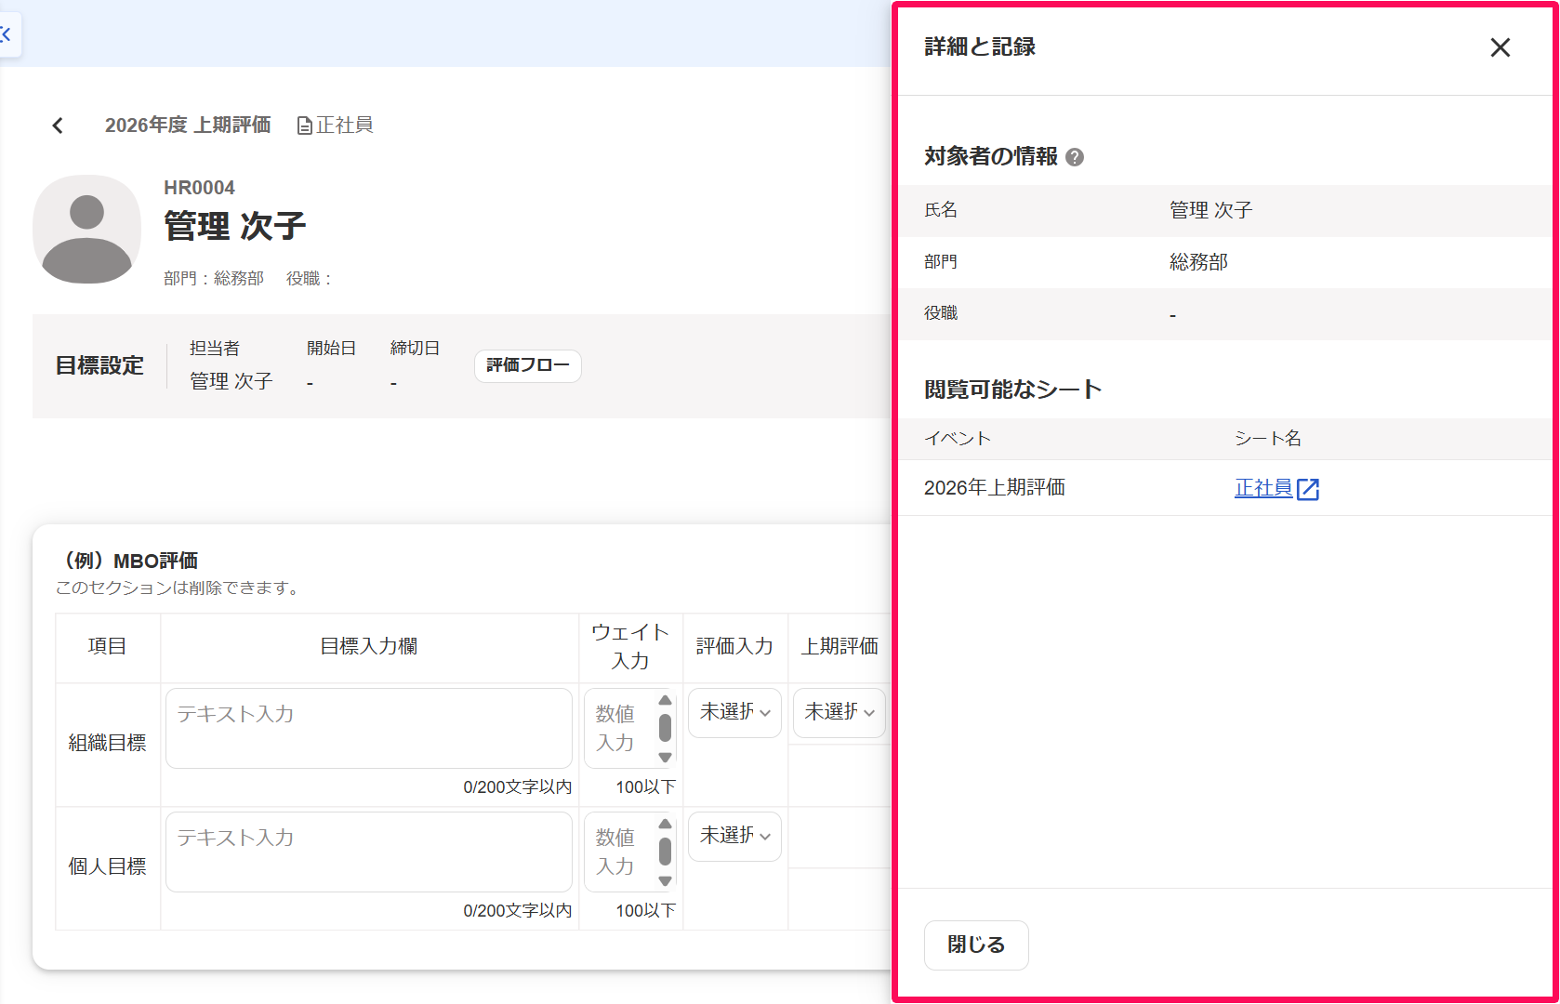Increase 個人目標 weight with up arrow

665,824
